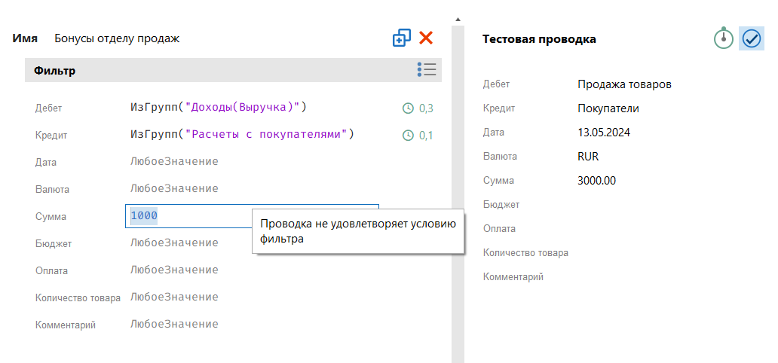Edit the name Бонусы отделу продаж
The image size is (778, 363).
pyautogui.click(x=117, y=38)
